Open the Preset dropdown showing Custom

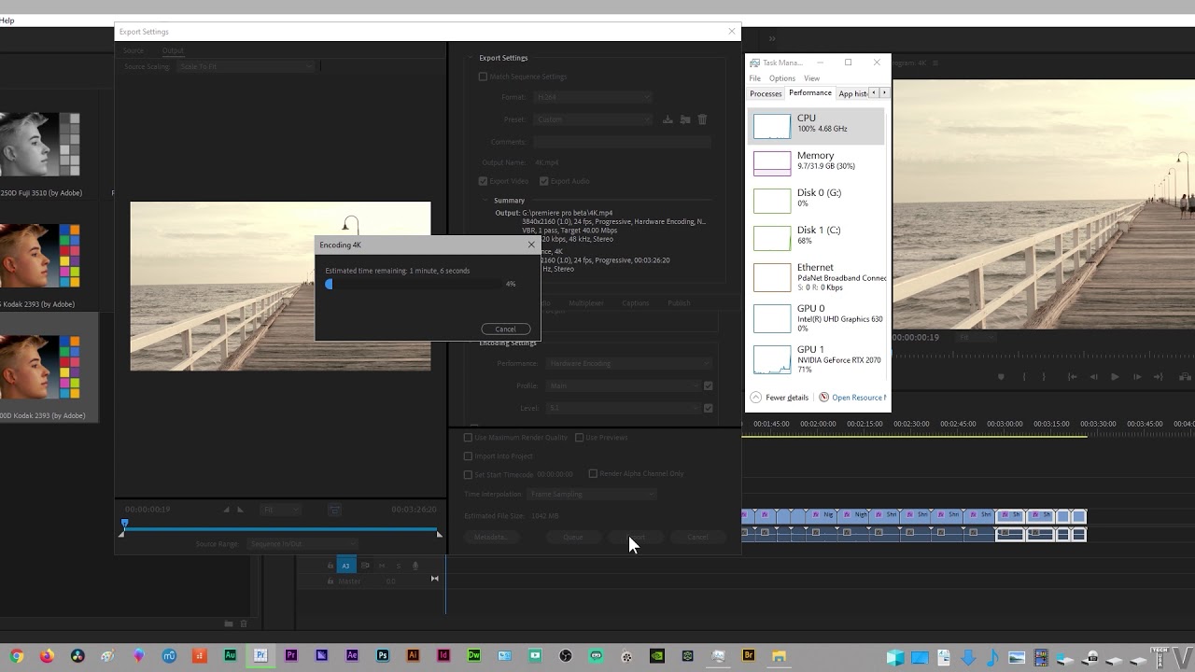click(594, 119)
